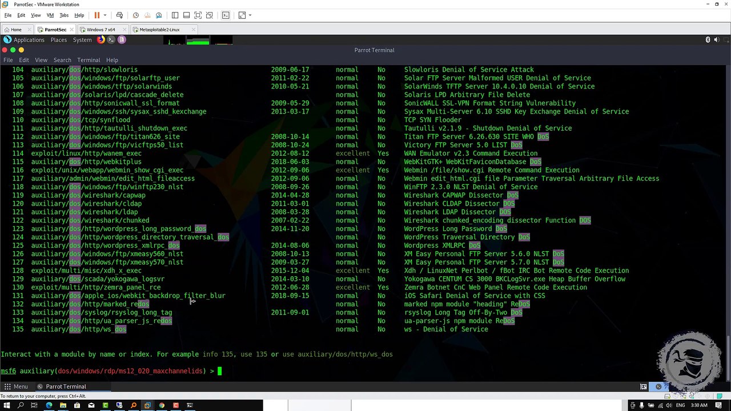The height and width of the screenshot is (411, 731).
Task: Pause the virtual machine with the orange button
Action: click(x=97, y=15)
